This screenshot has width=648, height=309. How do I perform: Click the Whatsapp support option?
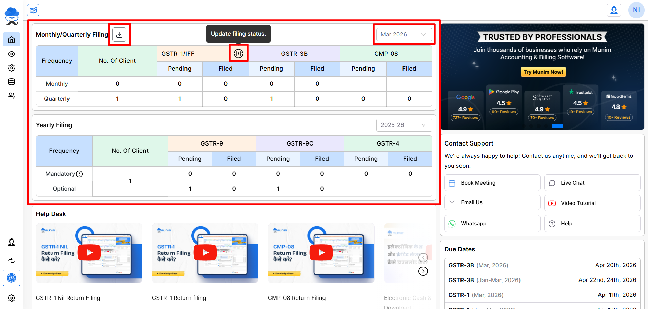492,224
